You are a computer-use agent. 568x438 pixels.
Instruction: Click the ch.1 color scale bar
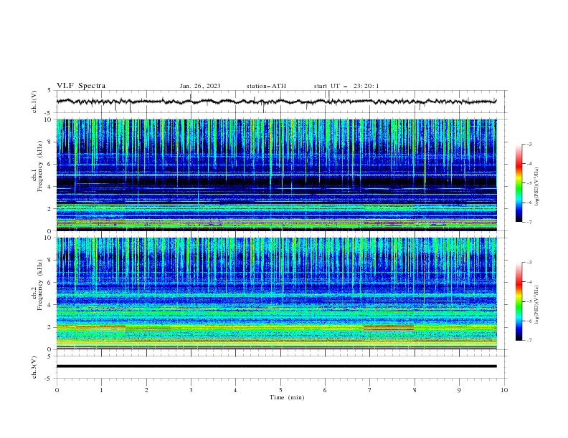[519, 183]
